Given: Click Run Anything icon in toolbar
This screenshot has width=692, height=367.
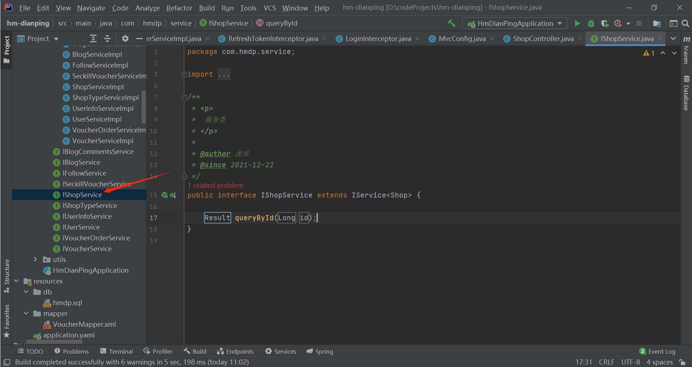Looking at the screenshot, I should pos(673,23).
